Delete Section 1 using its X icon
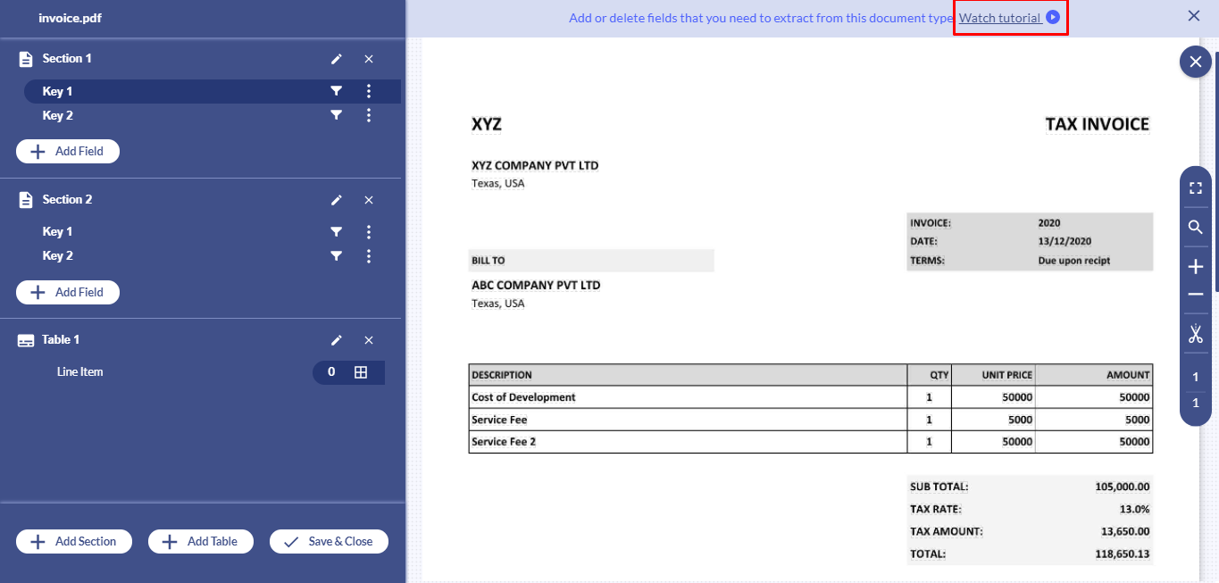1219x583 pixels. pos(369,59)
